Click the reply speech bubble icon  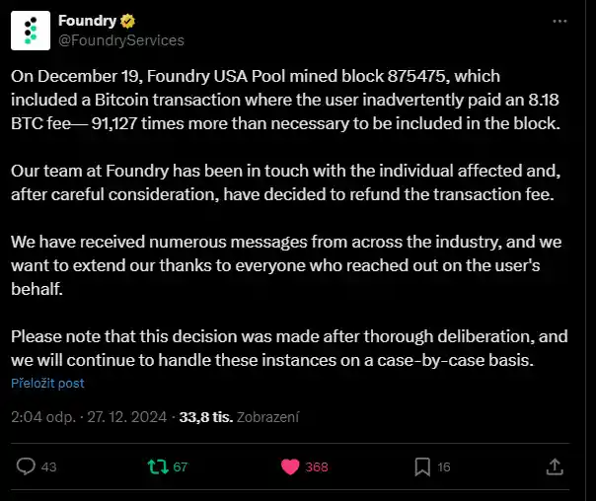(x=27, y=466)
